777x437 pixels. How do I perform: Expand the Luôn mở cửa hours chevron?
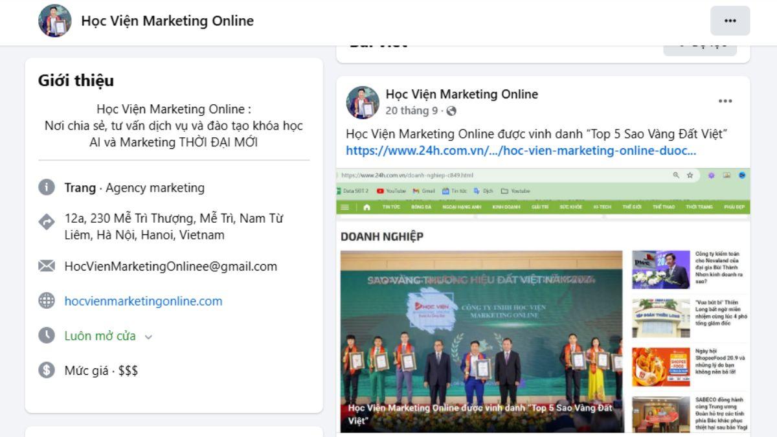pyautogui.click(x=148, y=337)
